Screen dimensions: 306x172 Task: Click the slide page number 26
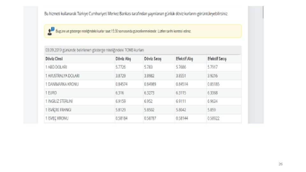(280, 164)
